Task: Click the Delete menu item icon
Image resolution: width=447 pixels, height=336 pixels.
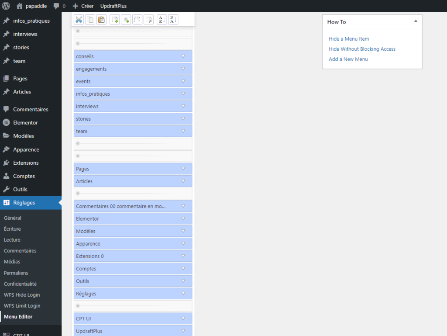Action: (x=148, y=20)
